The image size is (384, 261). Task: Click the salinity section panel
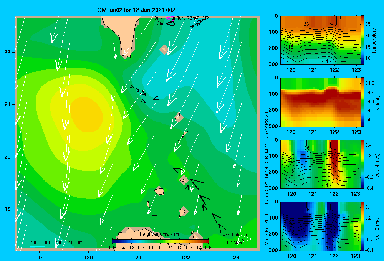(x=320, y=102)
